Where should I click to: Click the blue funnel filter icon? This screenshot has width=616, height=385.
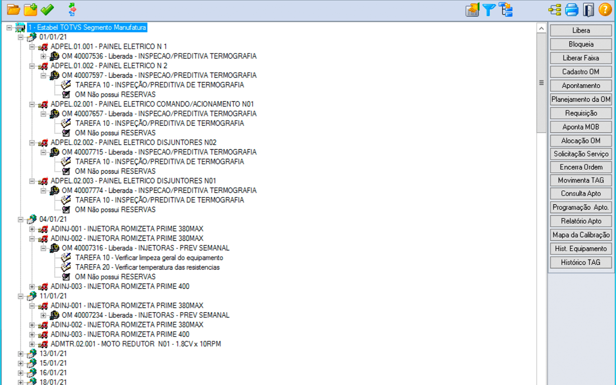tap(489, 10)
